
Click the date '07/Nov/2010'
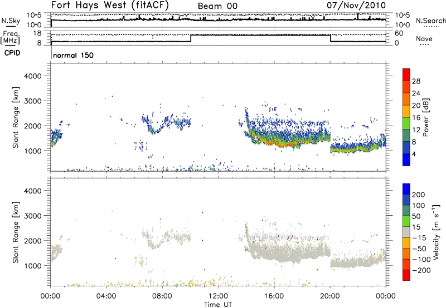pos(356,6)
